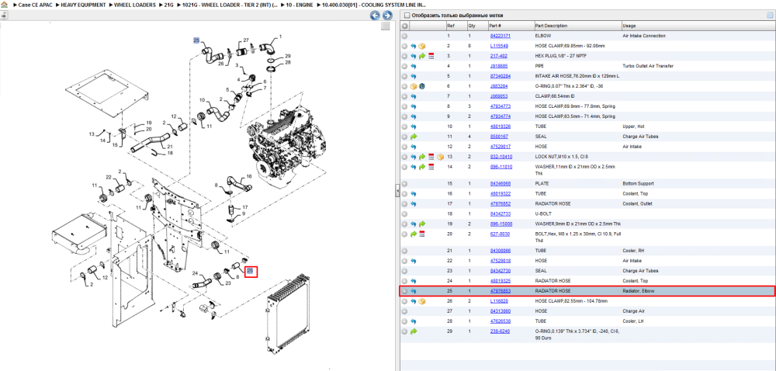Click box icon on LOCK NUT row

click(440, 157)
